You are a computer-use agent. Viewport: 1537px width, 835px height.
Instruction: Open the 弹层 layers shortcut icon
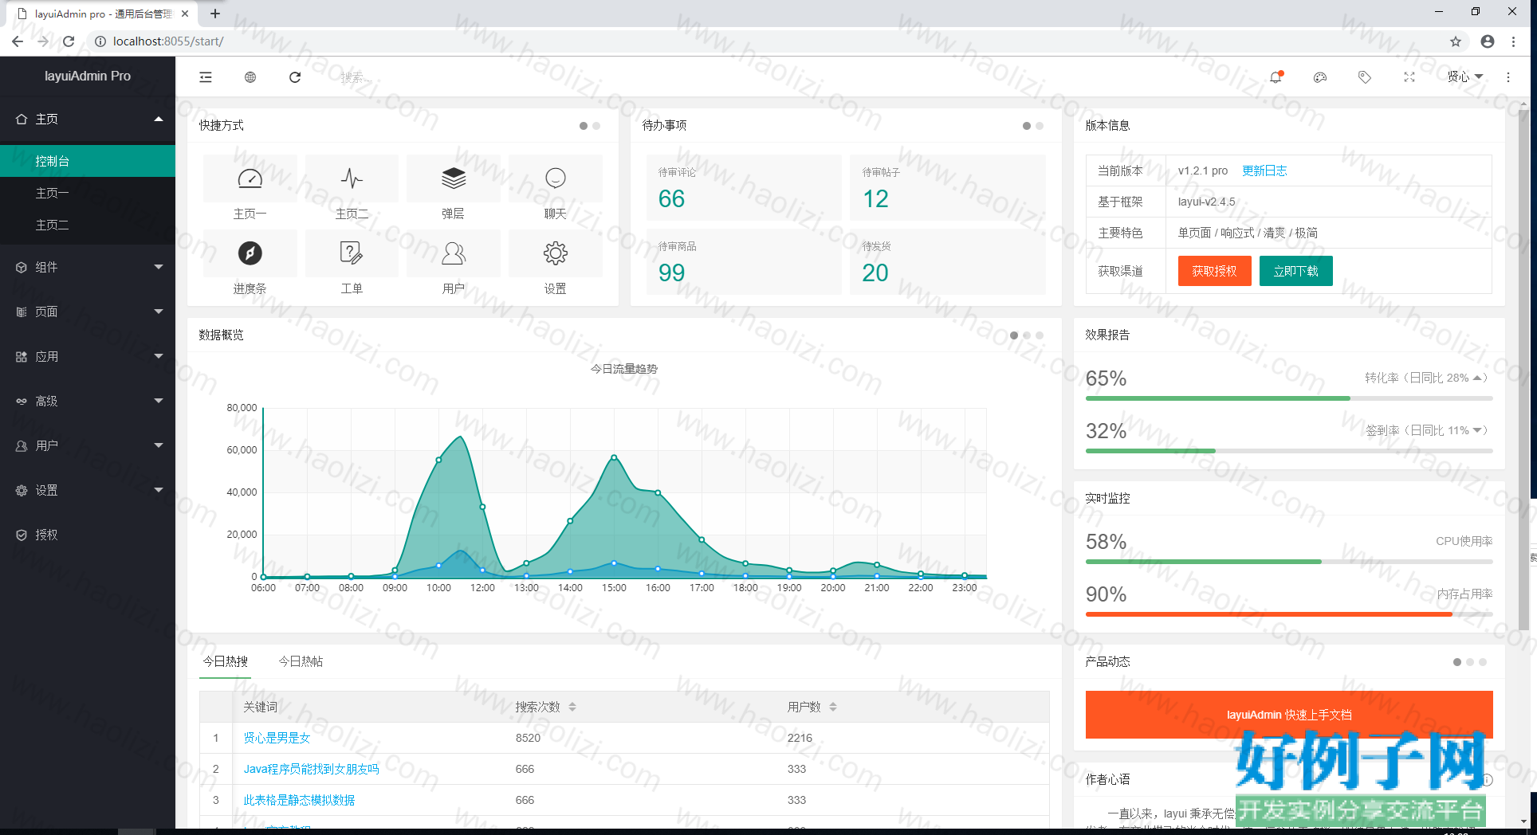454,178
